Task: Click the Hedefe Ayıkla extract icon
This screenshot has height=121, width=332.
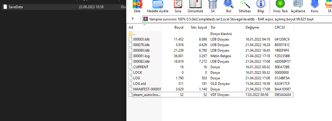Action: click(158, 4)
